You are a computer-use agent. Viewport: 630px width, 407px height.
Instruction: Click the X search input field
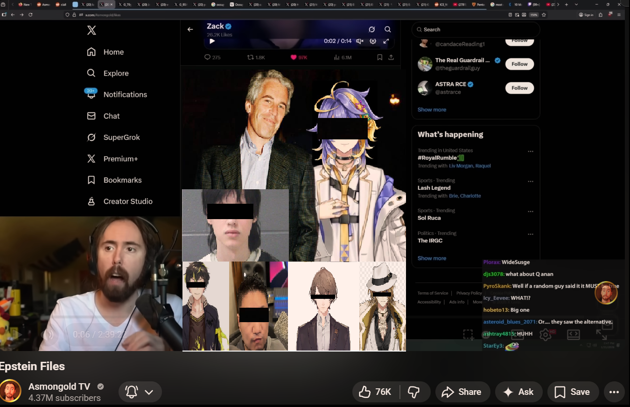pos(476,29)
